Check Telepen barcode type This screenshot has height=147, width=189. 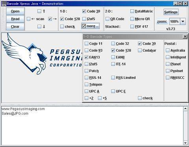pyautogui.click(x=86, y=84)
